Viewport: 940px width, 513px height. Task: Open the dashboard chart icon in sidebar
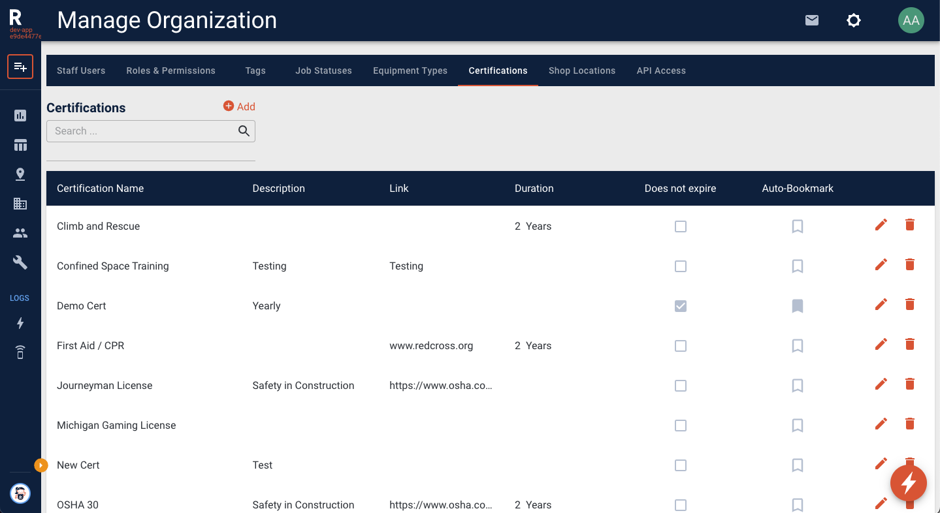click(x=20, y=116)
